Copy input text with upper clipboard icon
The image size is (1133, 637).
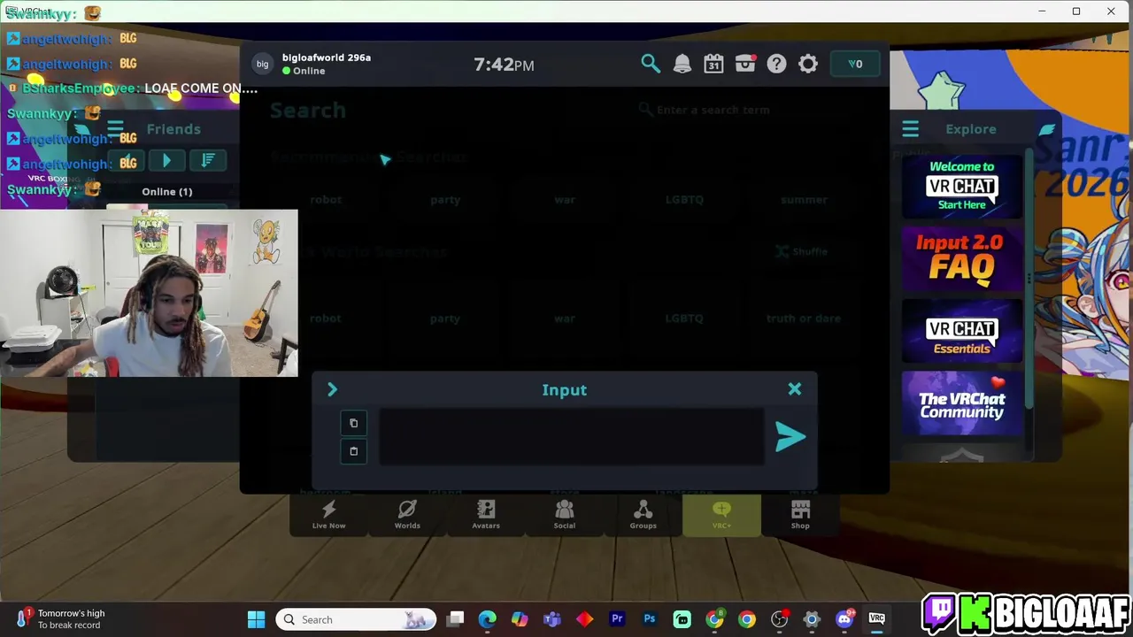pos(353,423)
